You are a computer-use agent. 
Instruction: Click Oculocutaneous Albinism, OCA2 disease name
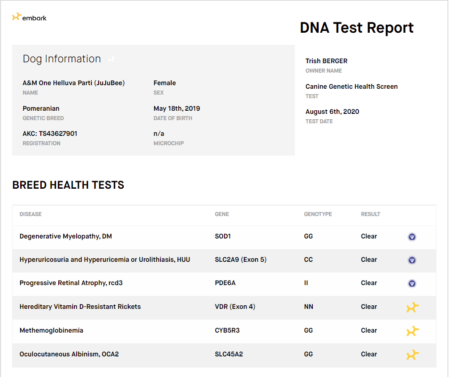pos(69,355)
